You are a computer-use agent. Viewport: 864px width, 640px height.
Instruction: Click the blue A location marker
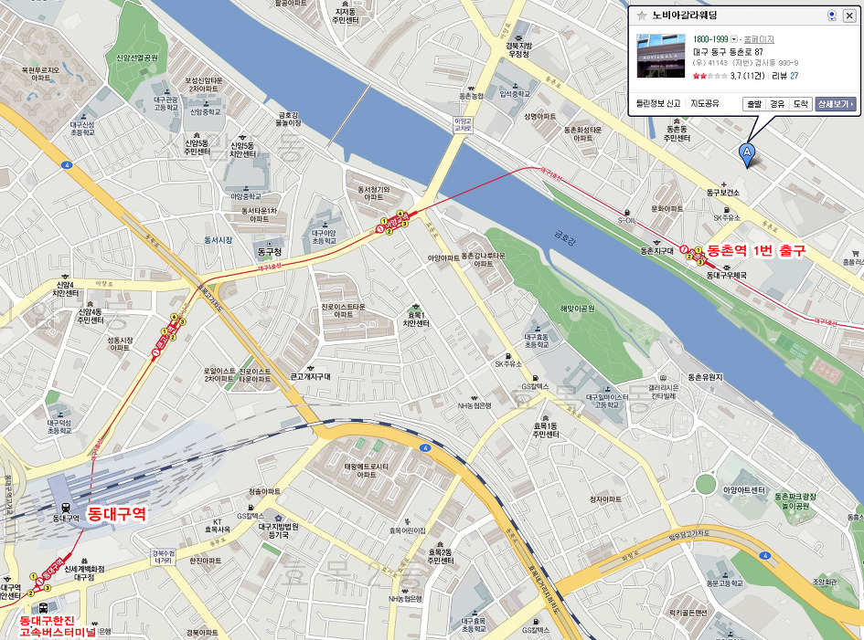coord(747,154)
